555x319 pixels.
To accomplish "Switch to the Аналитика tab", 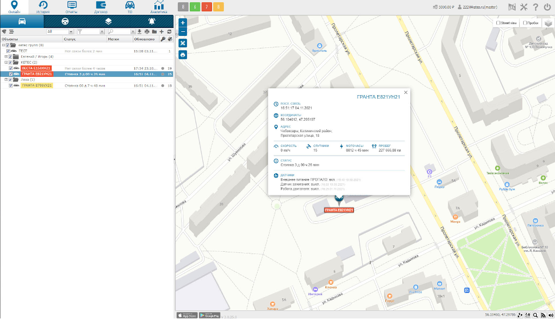I will tap(158, 7).
